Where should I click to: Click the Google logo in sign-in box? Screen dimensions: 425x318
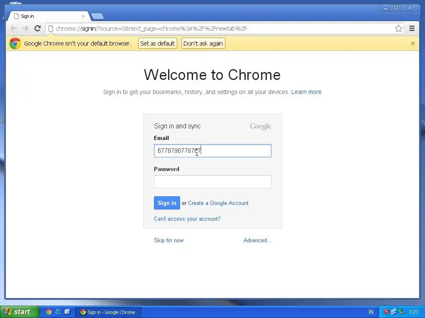260,126
